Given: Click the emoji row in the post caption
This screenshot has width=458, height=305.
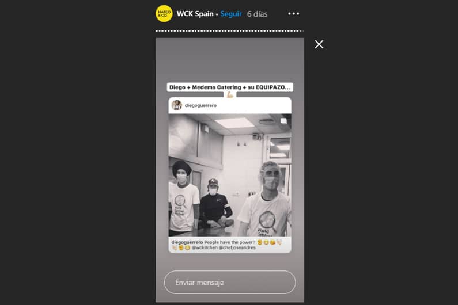Looking at the screenshot, I should pyautogui.click(x=269, y=242).
